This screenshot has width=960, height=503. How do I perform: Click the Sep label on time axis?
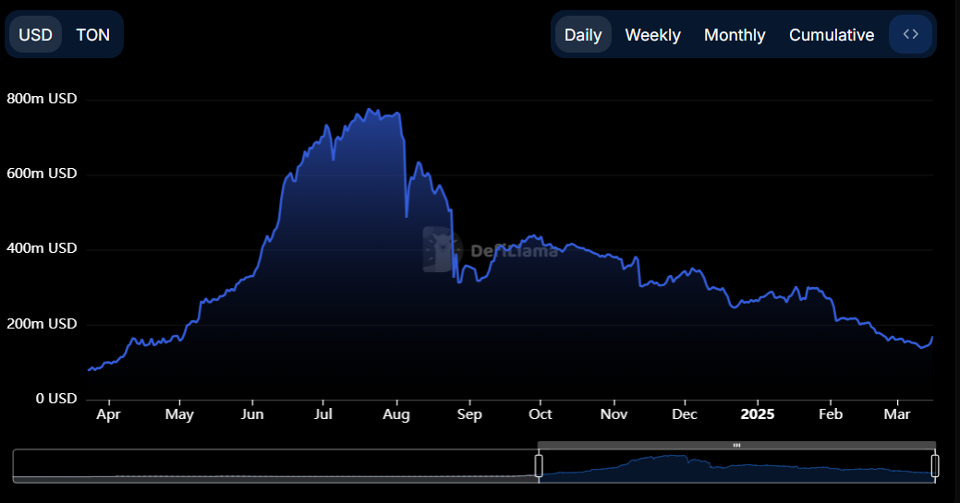(469, 415)
